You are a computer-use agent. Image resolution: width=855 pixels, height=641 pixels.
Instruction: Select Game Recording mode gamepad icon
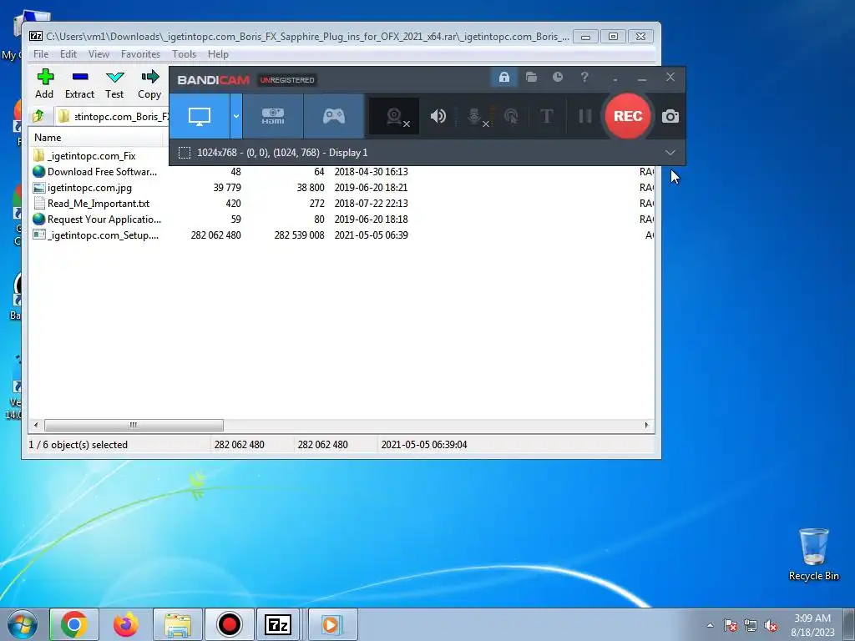point(334,116)
